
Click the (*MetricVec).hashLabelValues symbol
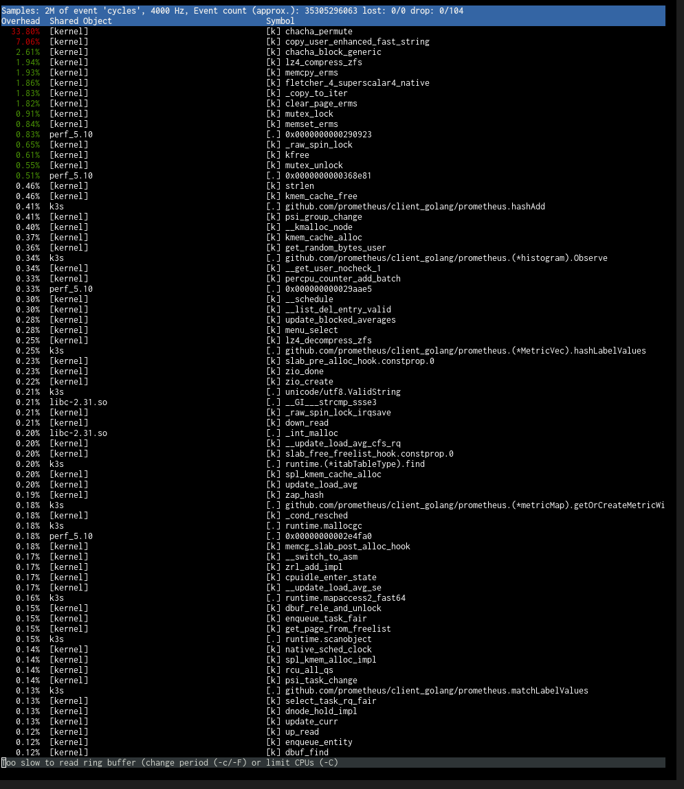465,351
